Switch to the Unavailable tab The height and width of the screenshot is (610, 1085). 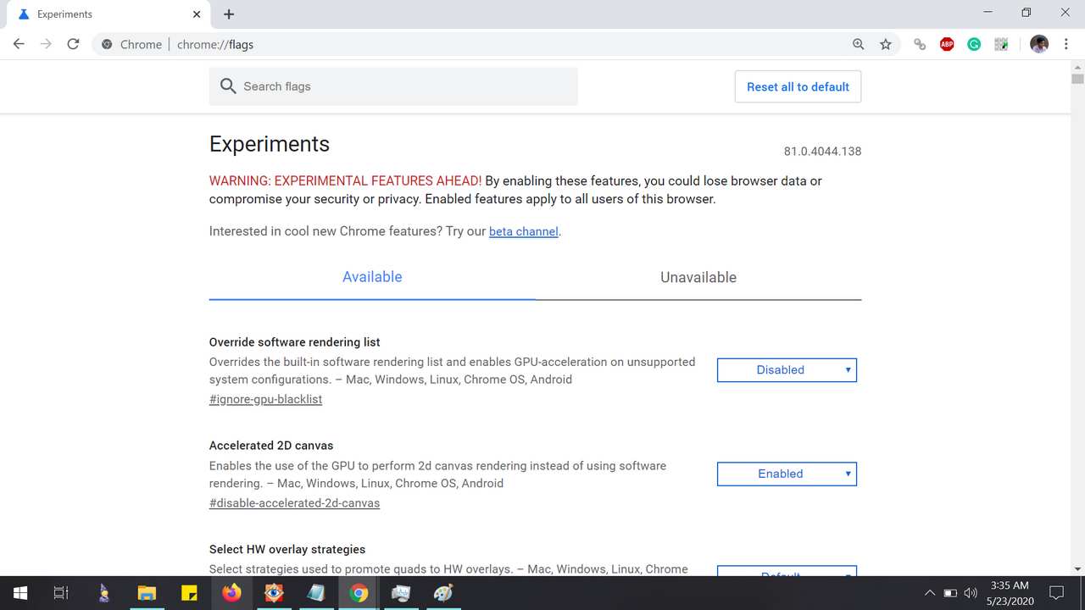coord(698,277)
